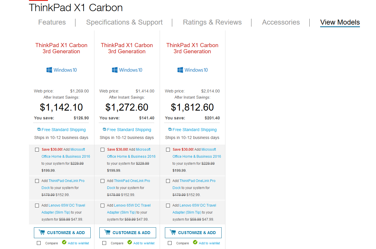Tick the Microsoft Office checkbox for the $1,142.10 model
376x249 pixels.
[37, 150]
